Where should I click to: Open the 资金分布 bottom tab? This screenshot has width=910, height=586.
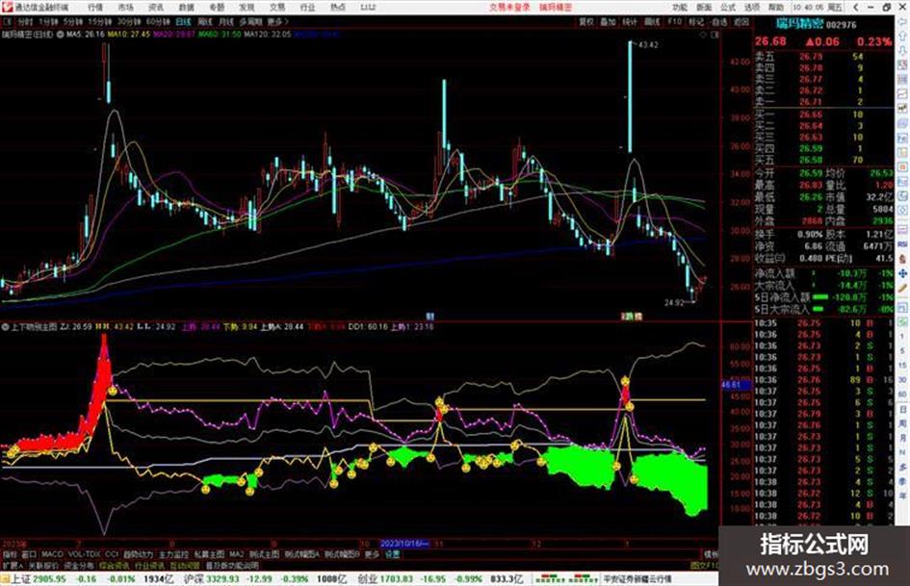[79, 565]
